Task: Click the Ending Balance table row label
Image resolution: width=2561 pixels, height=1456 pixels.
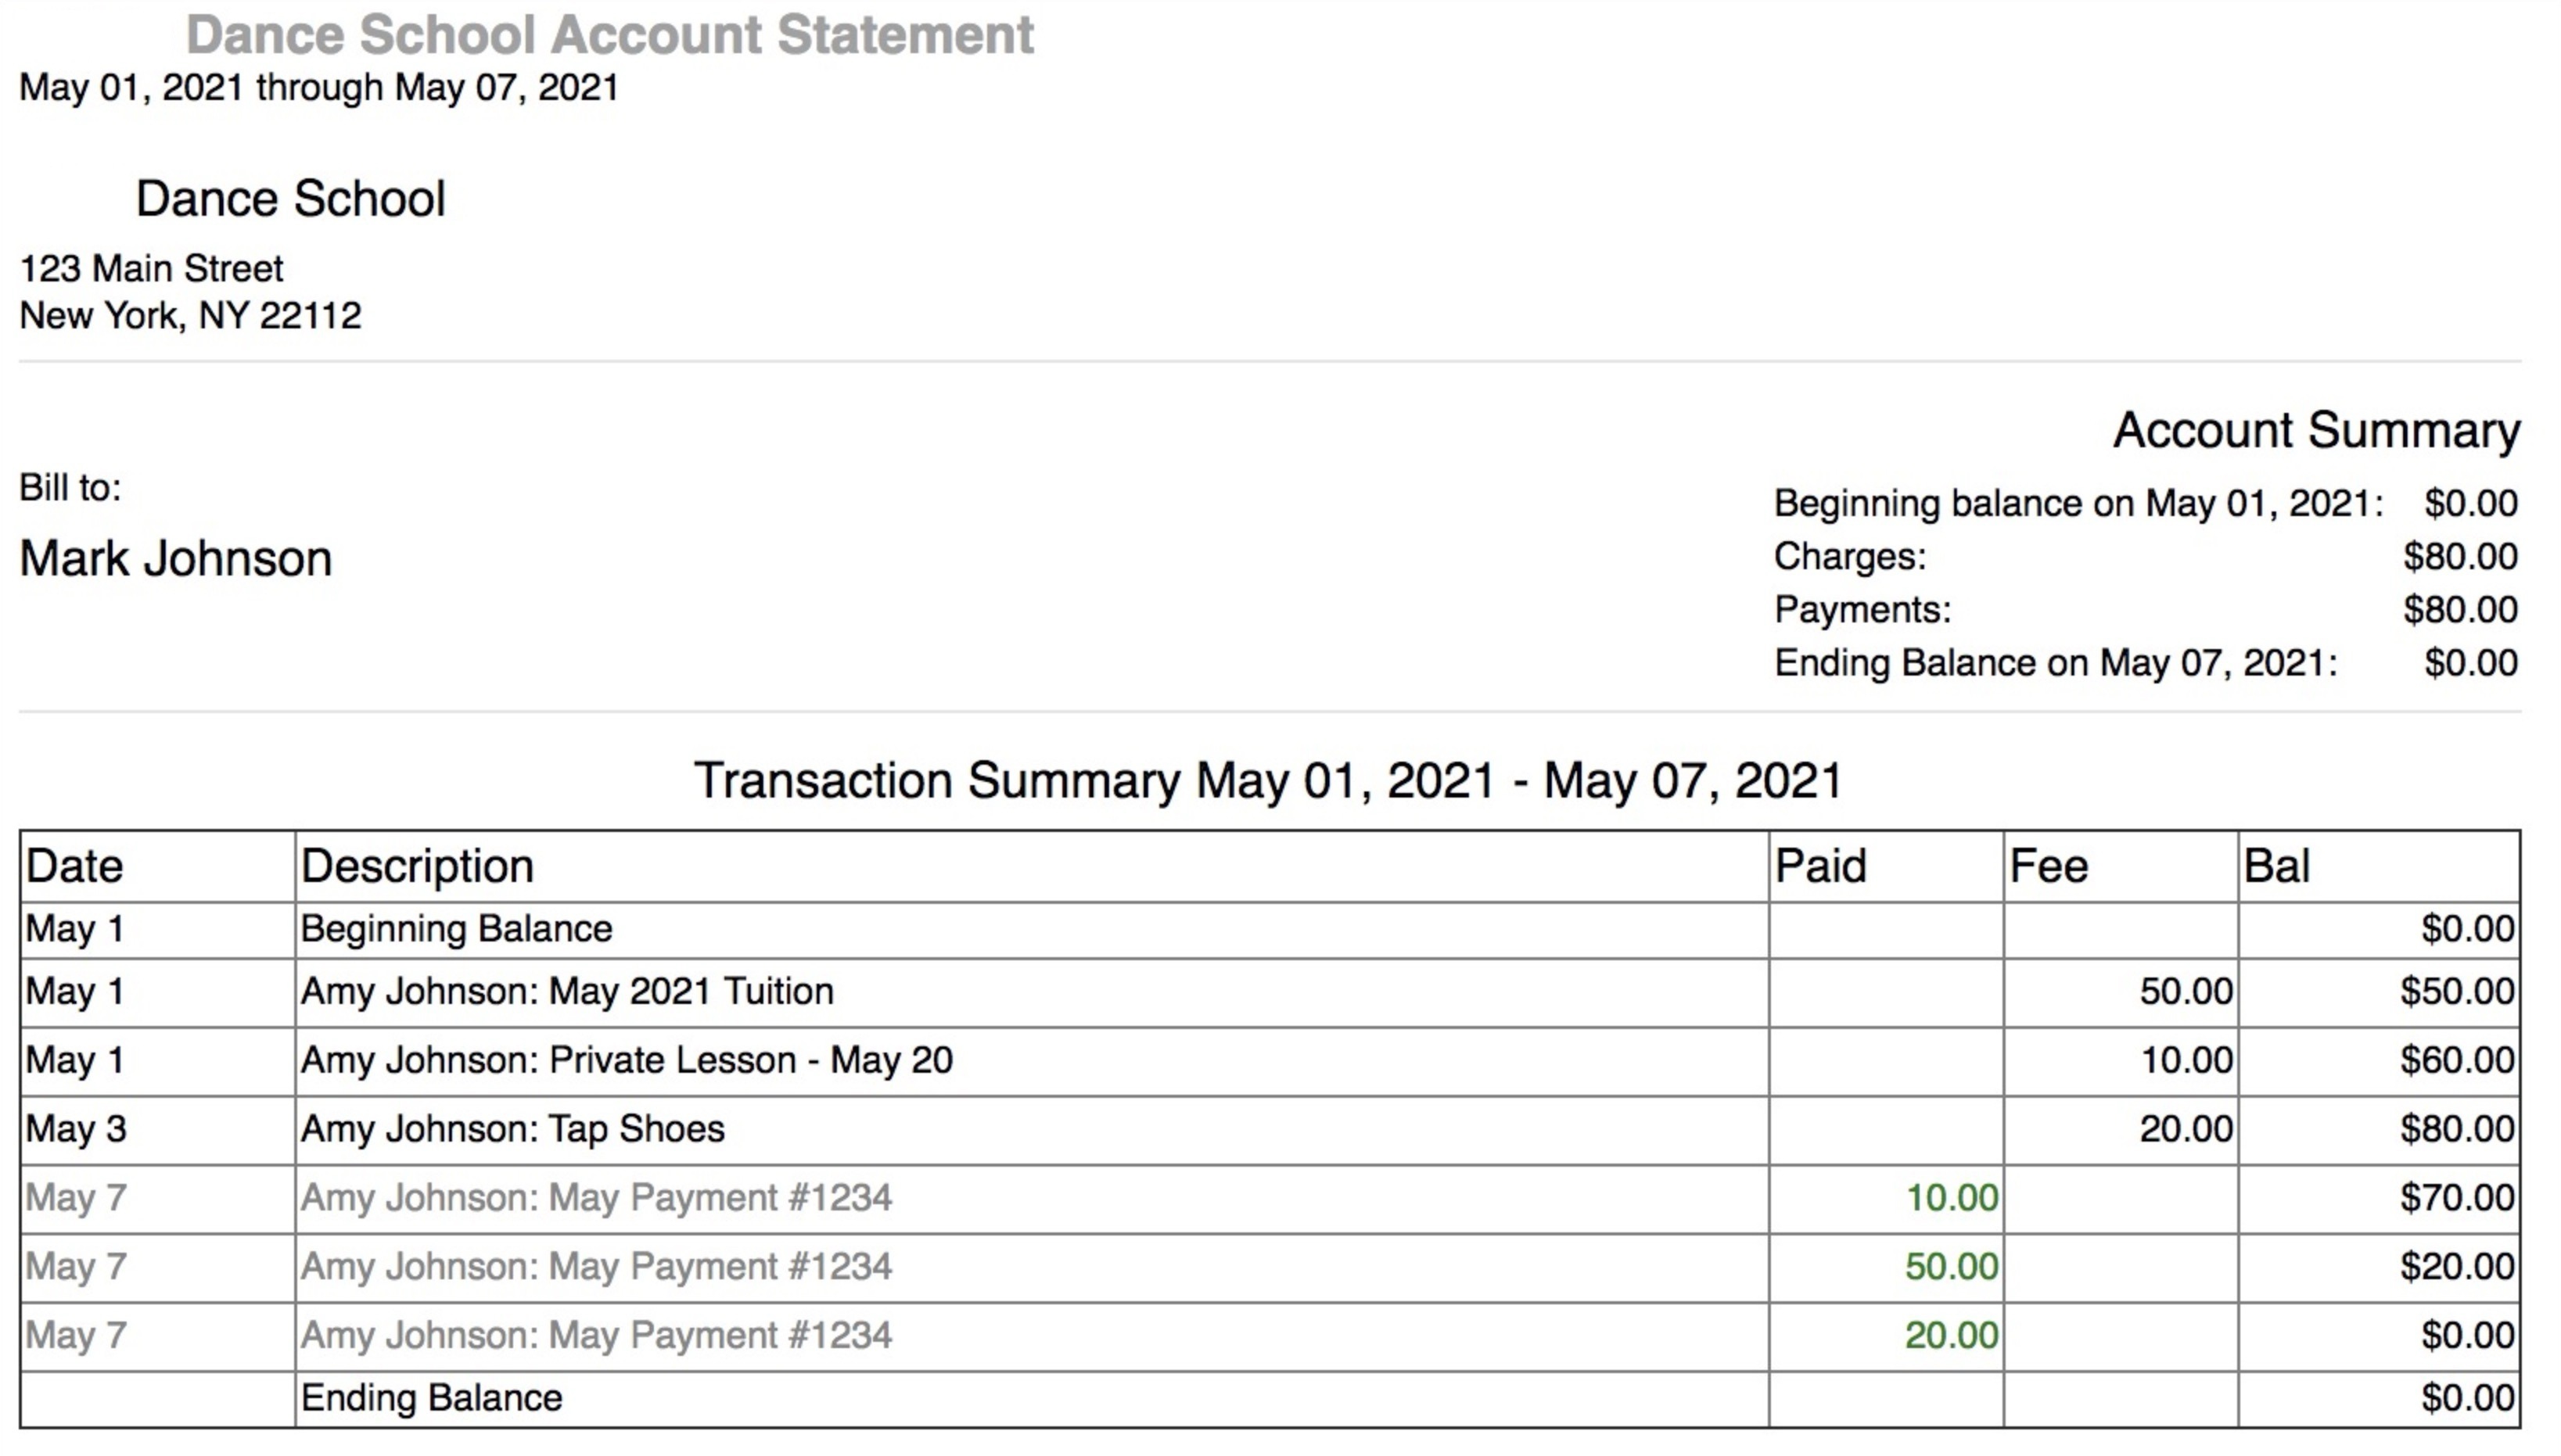Action: pyautogui.click(x=431, y=1398)
